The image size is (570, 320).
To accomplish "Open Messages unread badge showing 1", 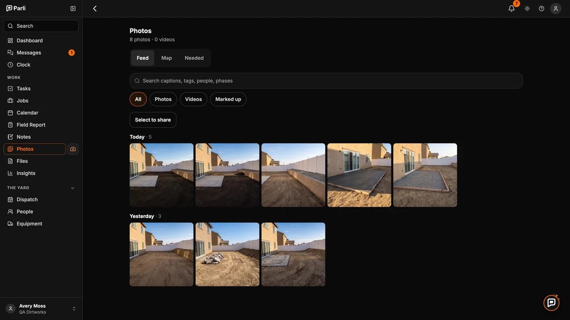I will point(72,53).
